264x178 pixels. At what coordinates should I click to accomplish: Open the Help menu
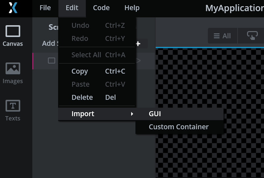[x=132, y=8]
